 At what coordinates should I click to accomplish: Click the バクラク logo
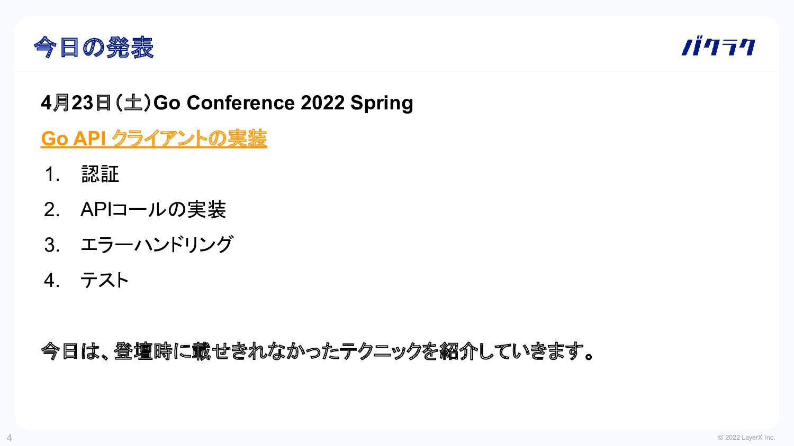click(718, 47)
